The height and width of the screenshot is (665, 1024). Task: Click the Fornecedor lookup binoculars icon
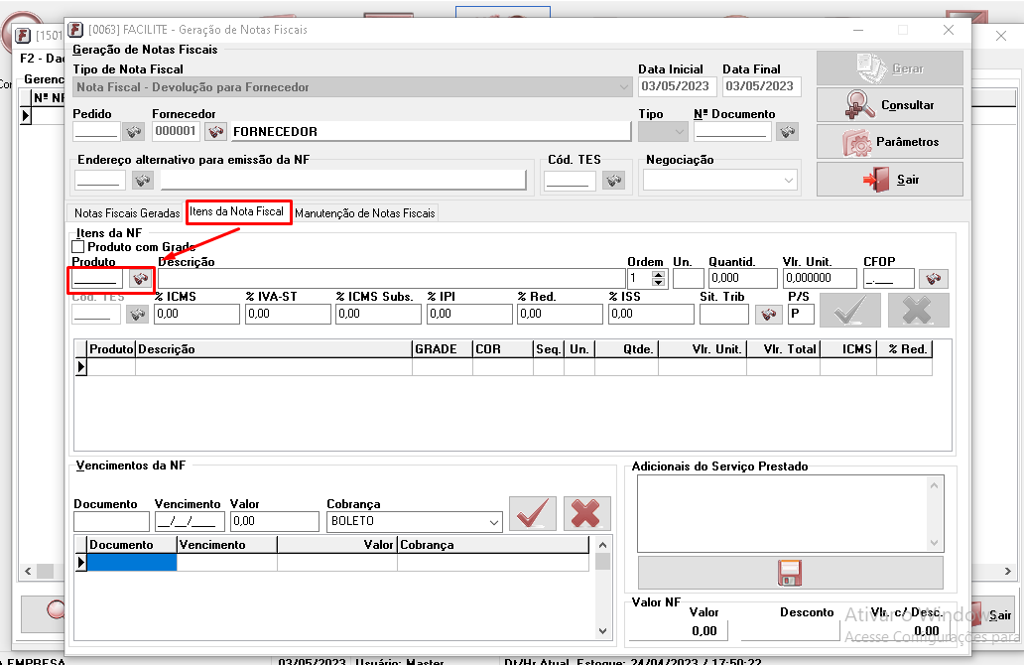[x=215, y=131]
